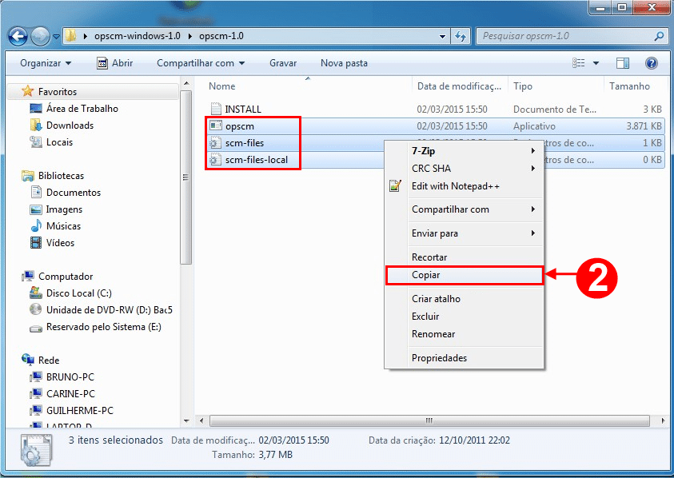
Task: Select Propriedades in the context menu
Action: pos(439,358)
